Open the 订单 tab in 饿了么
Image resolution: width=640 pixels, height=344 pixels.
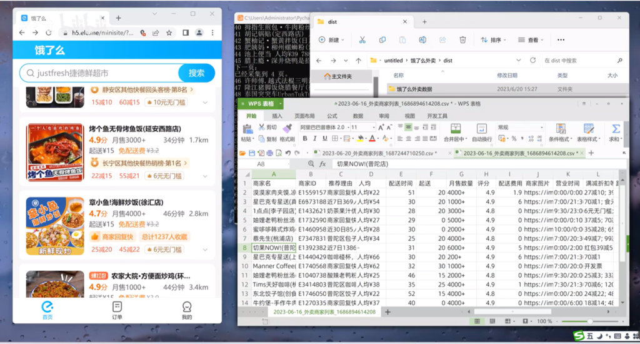(117, 310)
